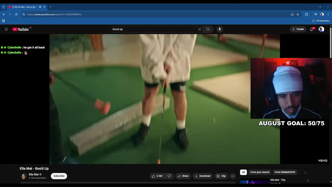Subscribe to Ella Mai channel
Viewport: 332px width, 187px height.
(59, 176)
